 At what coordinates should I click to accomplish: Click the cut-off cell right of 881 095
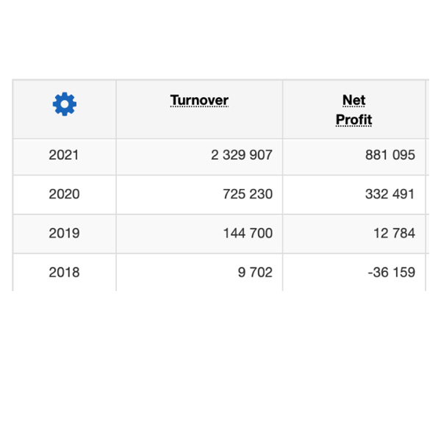click(x=428, y=156)
